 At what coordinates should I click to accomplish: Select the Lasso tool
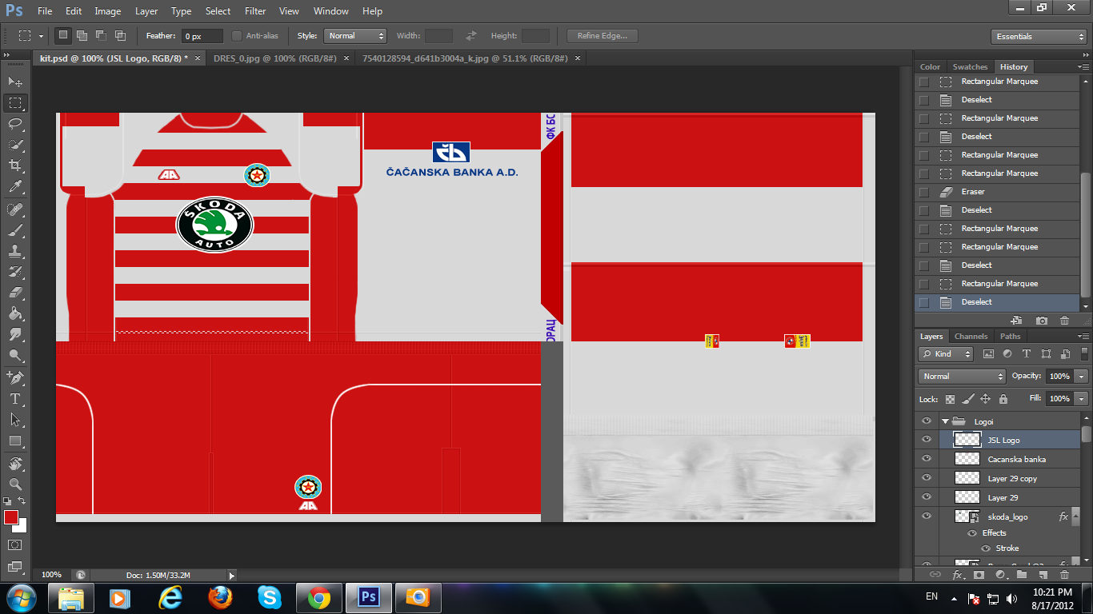[x=15, y=123]
